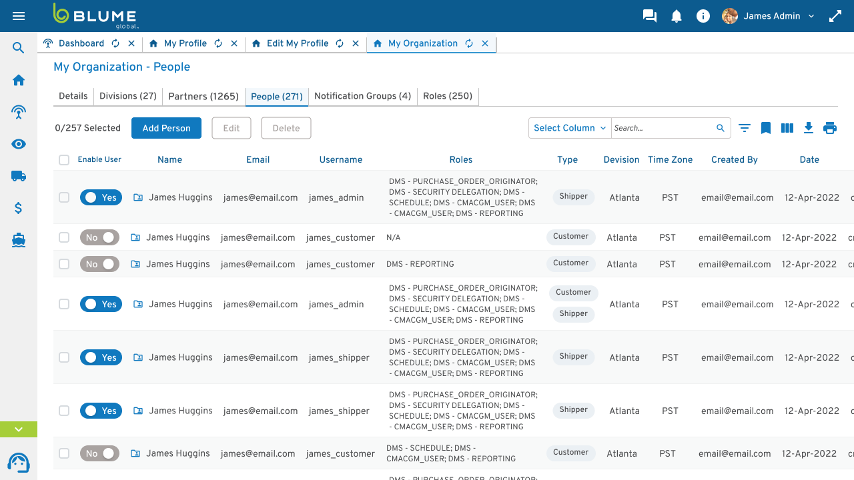Viewport: 854px width, 480px height.
Task: Expand James Admin user menu
Action: (x=811, y=16)
